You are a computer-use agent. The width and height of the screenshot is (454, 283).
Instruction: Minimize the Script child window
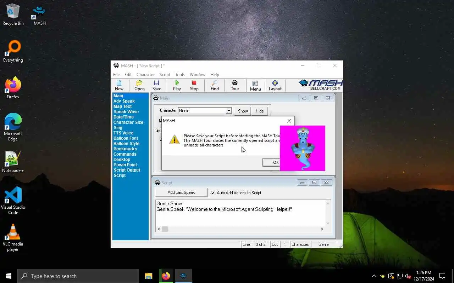point(302,183)
